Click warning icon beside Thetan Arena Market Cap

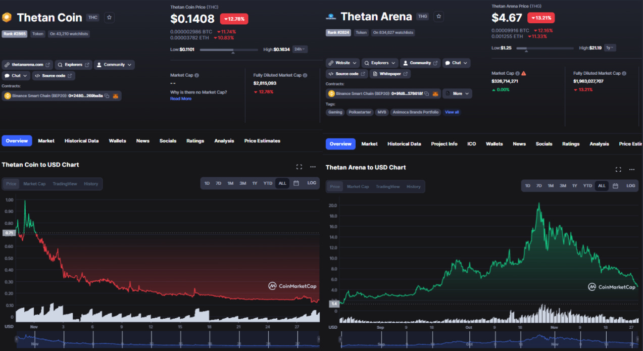[524, 73]
